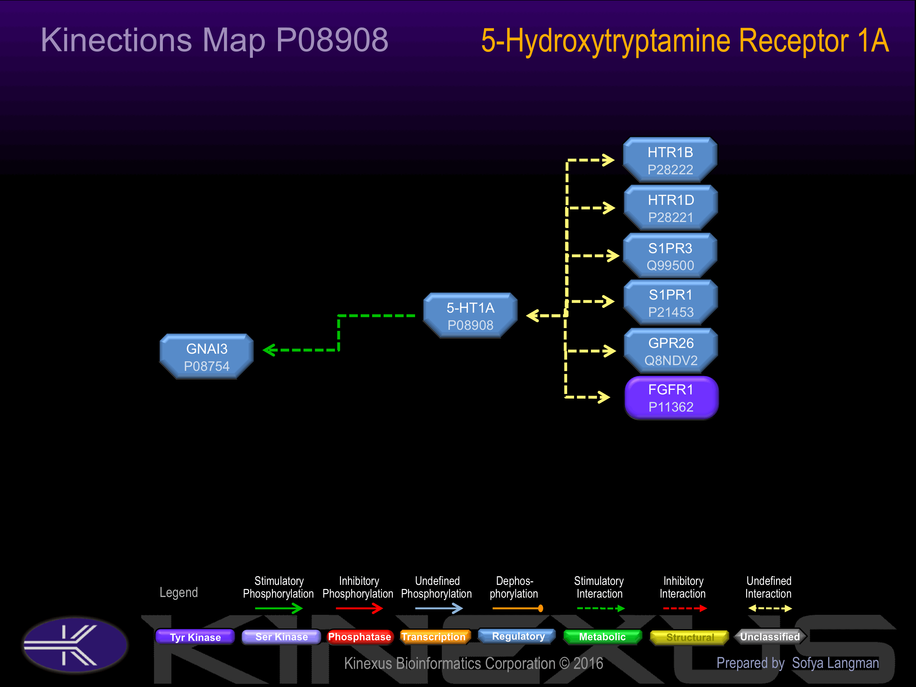Open the purple FGFR1 P11362 node
916x687 pixels.
point(671,398)
